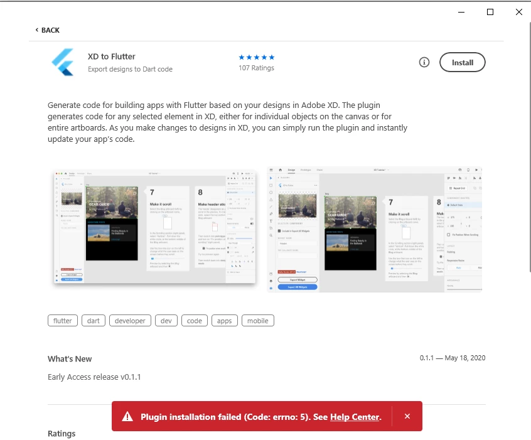Install the XD to Flutter plugin

tap(462, 62)
